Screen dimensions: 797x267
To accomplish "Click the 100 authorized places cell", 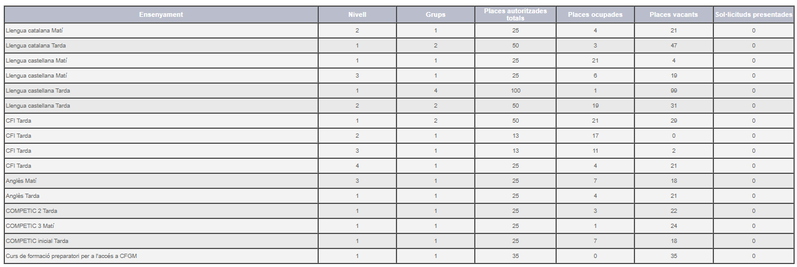I will click(515, 91).
